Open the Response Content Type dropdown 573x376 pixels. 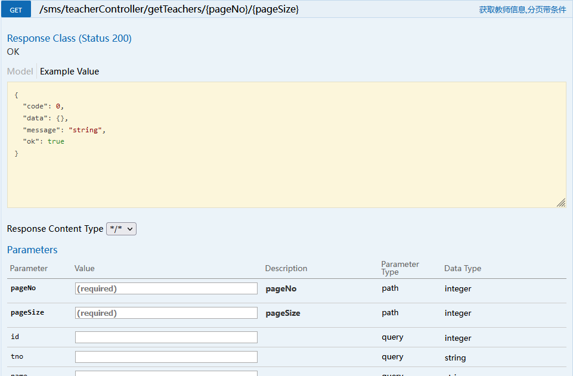coord(121,229)
